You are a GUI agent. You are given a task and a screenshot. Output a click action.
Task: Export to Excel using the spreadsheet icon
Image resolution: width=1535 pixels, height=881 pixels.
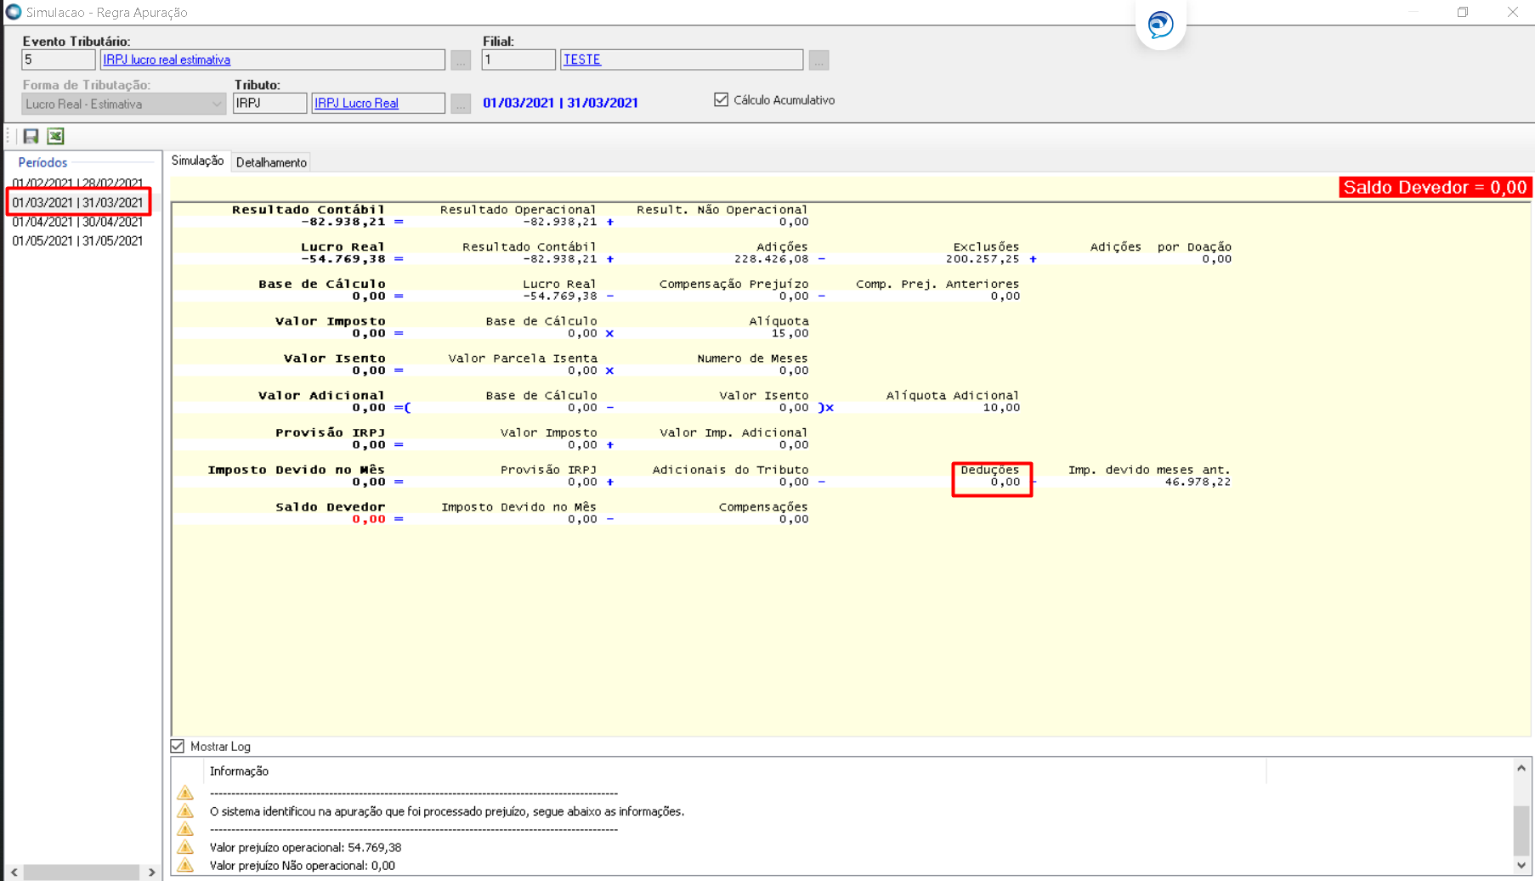click(56, 136)
